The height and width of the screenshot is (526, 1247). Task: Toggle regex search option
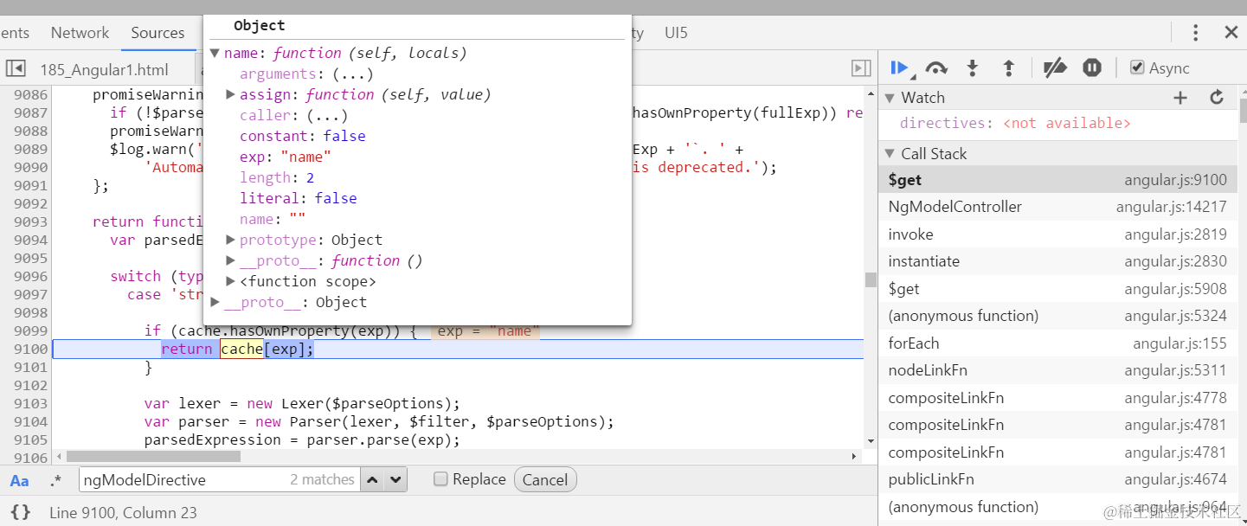pyautogui.click(x=56, y=480)
